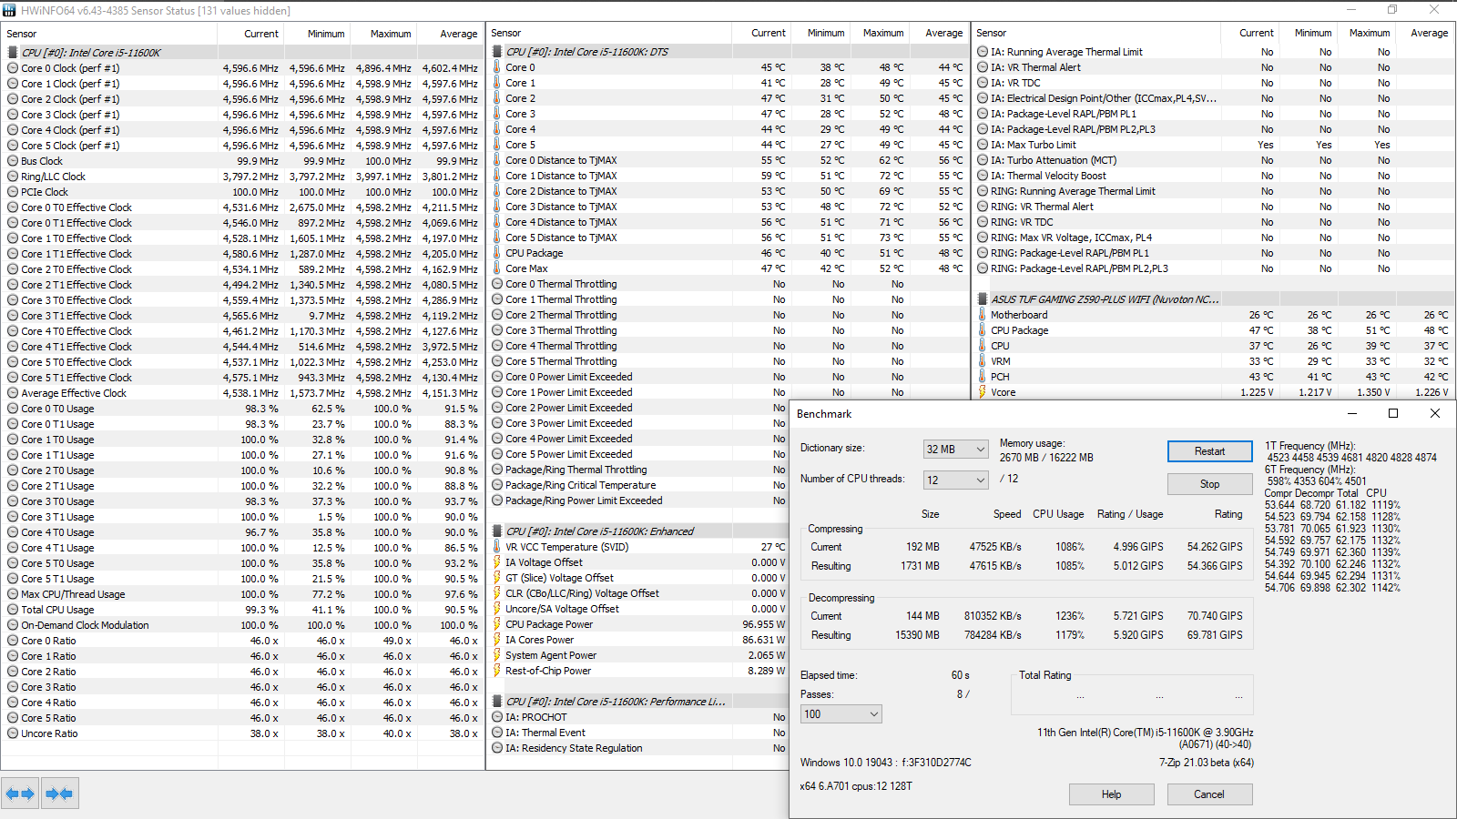Select the Core 3 Ratio row

click(x=242, y=687)
